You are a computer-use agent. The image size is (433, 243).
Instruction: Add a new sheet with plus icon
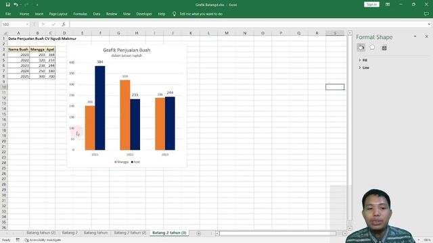tap(198, 234)
